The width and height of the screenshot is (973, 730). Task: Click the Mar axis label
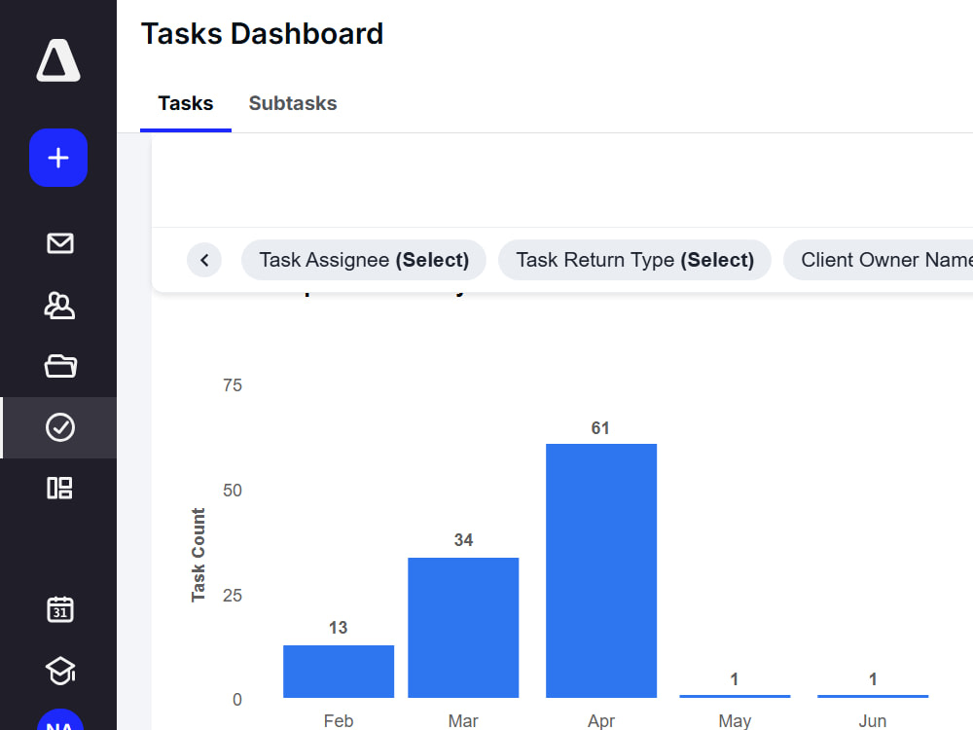[x=463, y=720]
